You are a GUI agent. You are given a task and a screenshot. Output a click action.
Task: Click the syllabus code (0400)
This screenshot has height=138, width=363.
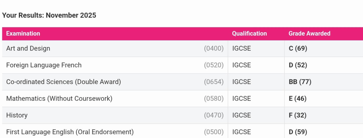tap(214, 49)
